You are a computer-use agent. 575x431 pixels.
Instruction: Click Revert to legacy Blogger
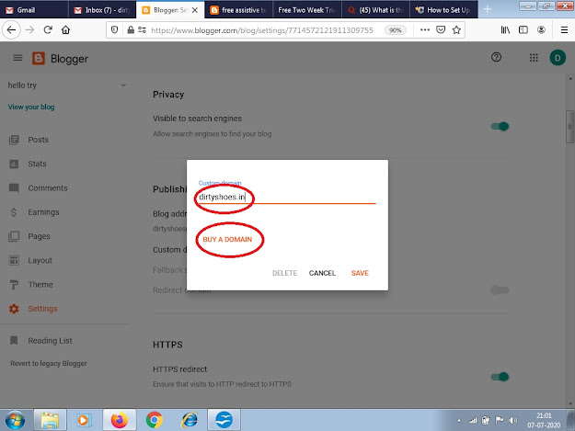(x=49, y=363)
